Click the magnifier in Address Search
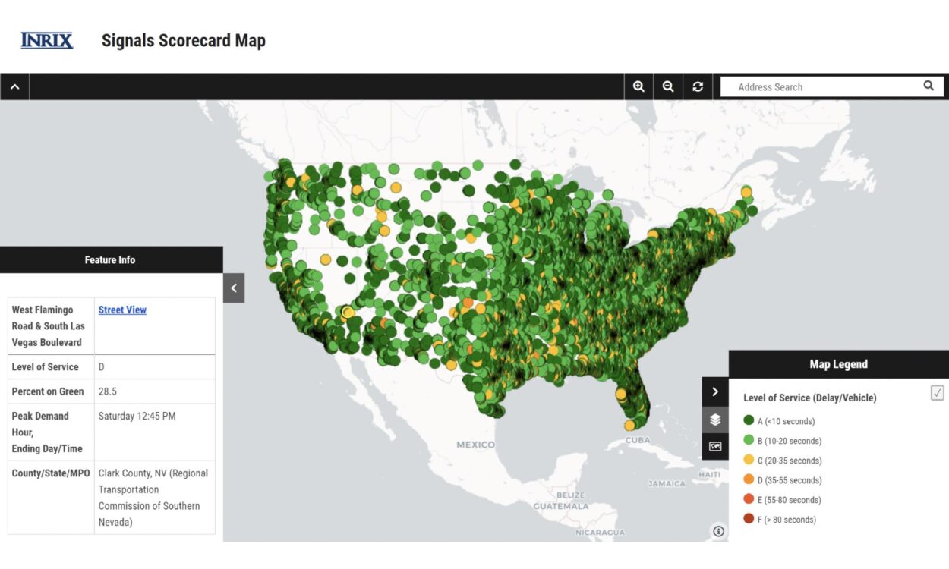 pyautogui.click(x=929, y=86)
